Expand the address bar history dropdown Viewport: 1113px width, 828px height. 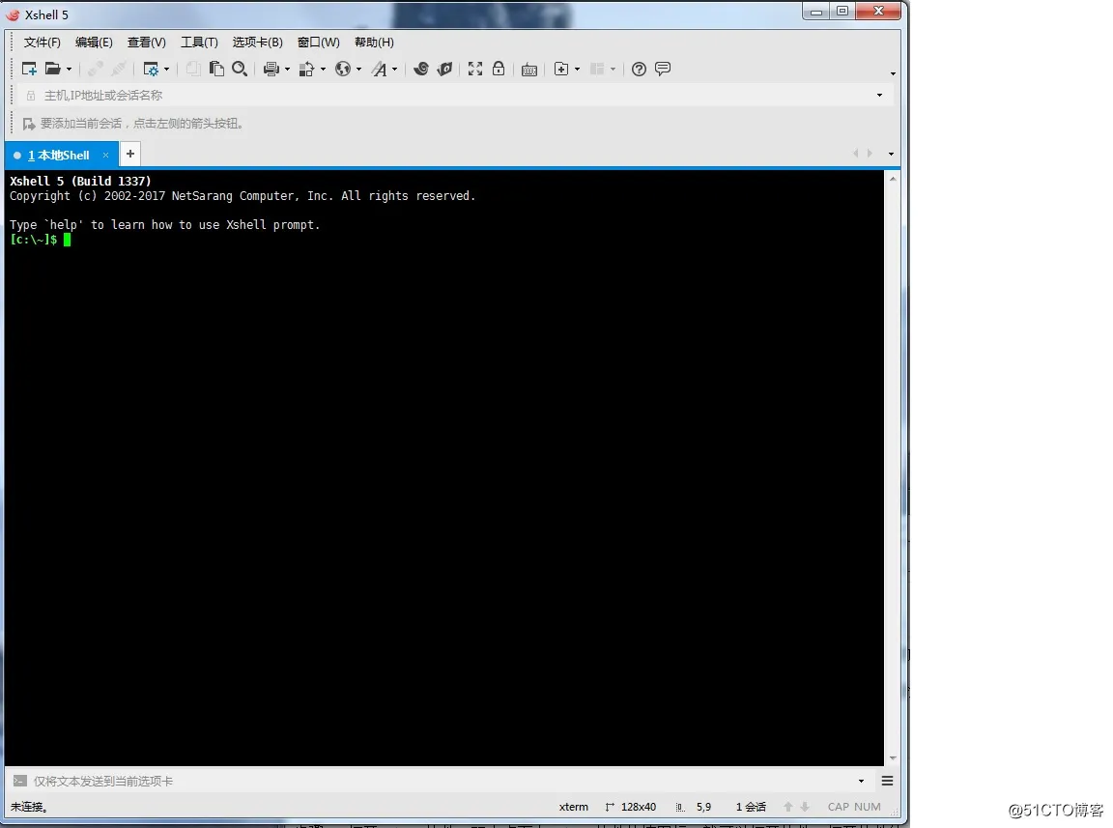[x=879, y=95]
